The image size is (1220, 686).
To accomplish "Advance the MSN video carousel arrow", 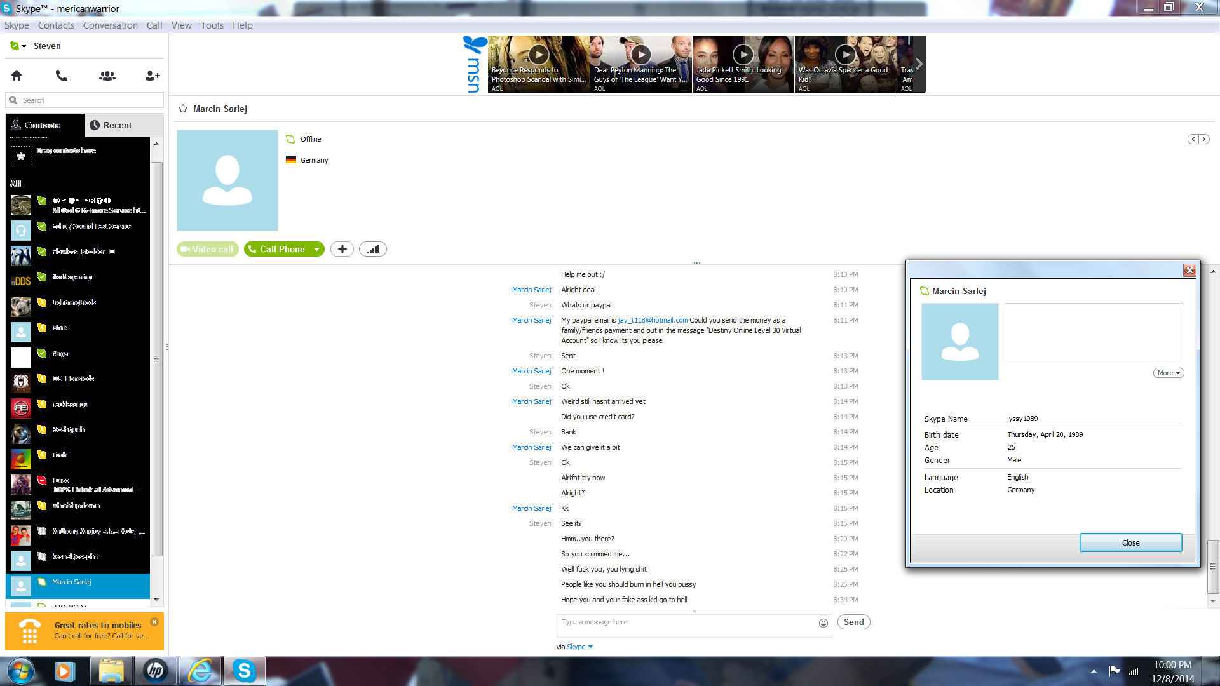I will tap(919, 64).
